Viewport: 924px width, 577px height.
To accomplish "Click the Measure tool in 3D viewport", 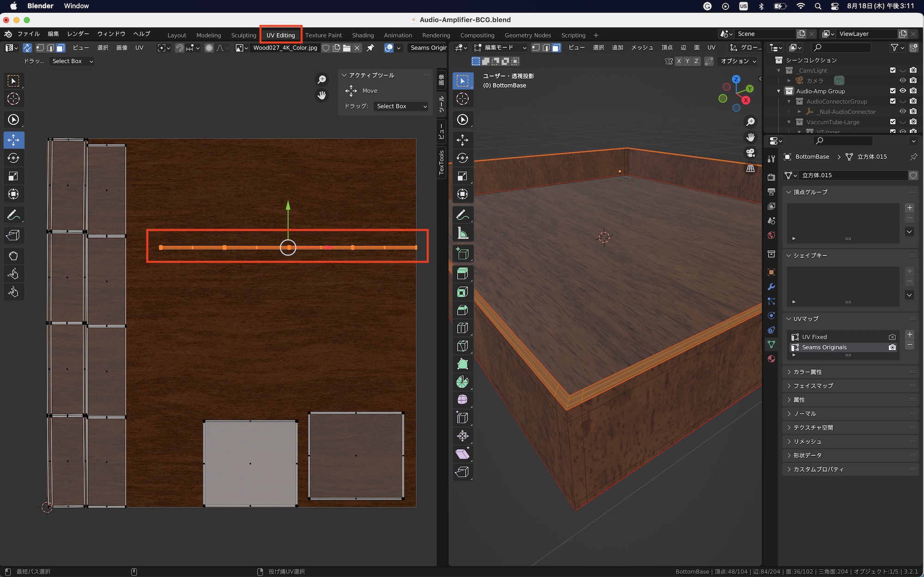I will tap(462, 233).
